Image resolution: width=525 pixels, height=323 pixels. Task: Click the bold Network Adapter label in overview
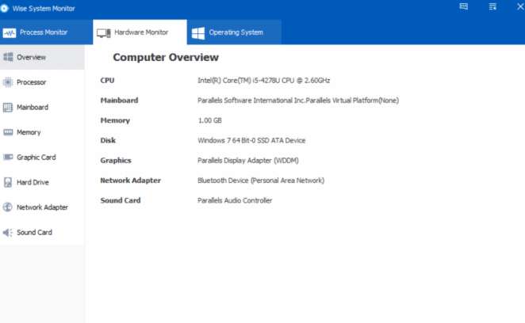130,180
